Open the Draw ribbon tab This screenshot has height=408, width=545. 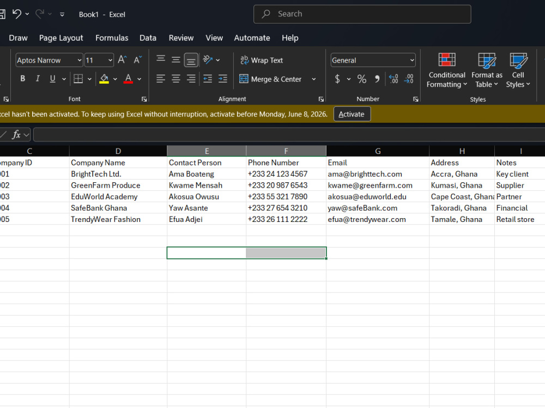click(18, 38)
